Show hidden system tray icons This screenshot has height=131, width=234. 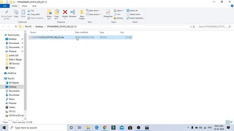pos(188,128)
